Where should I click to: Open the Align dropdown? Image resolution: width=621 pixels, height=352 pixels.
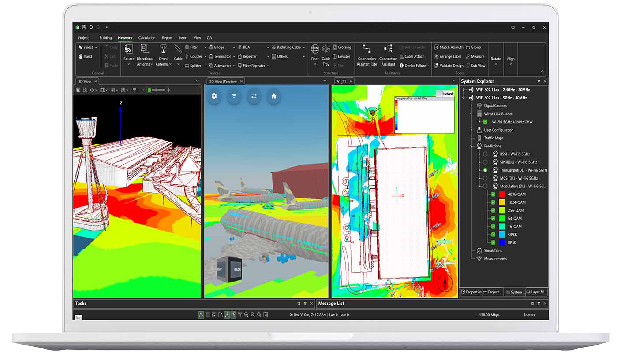[511, 64]
